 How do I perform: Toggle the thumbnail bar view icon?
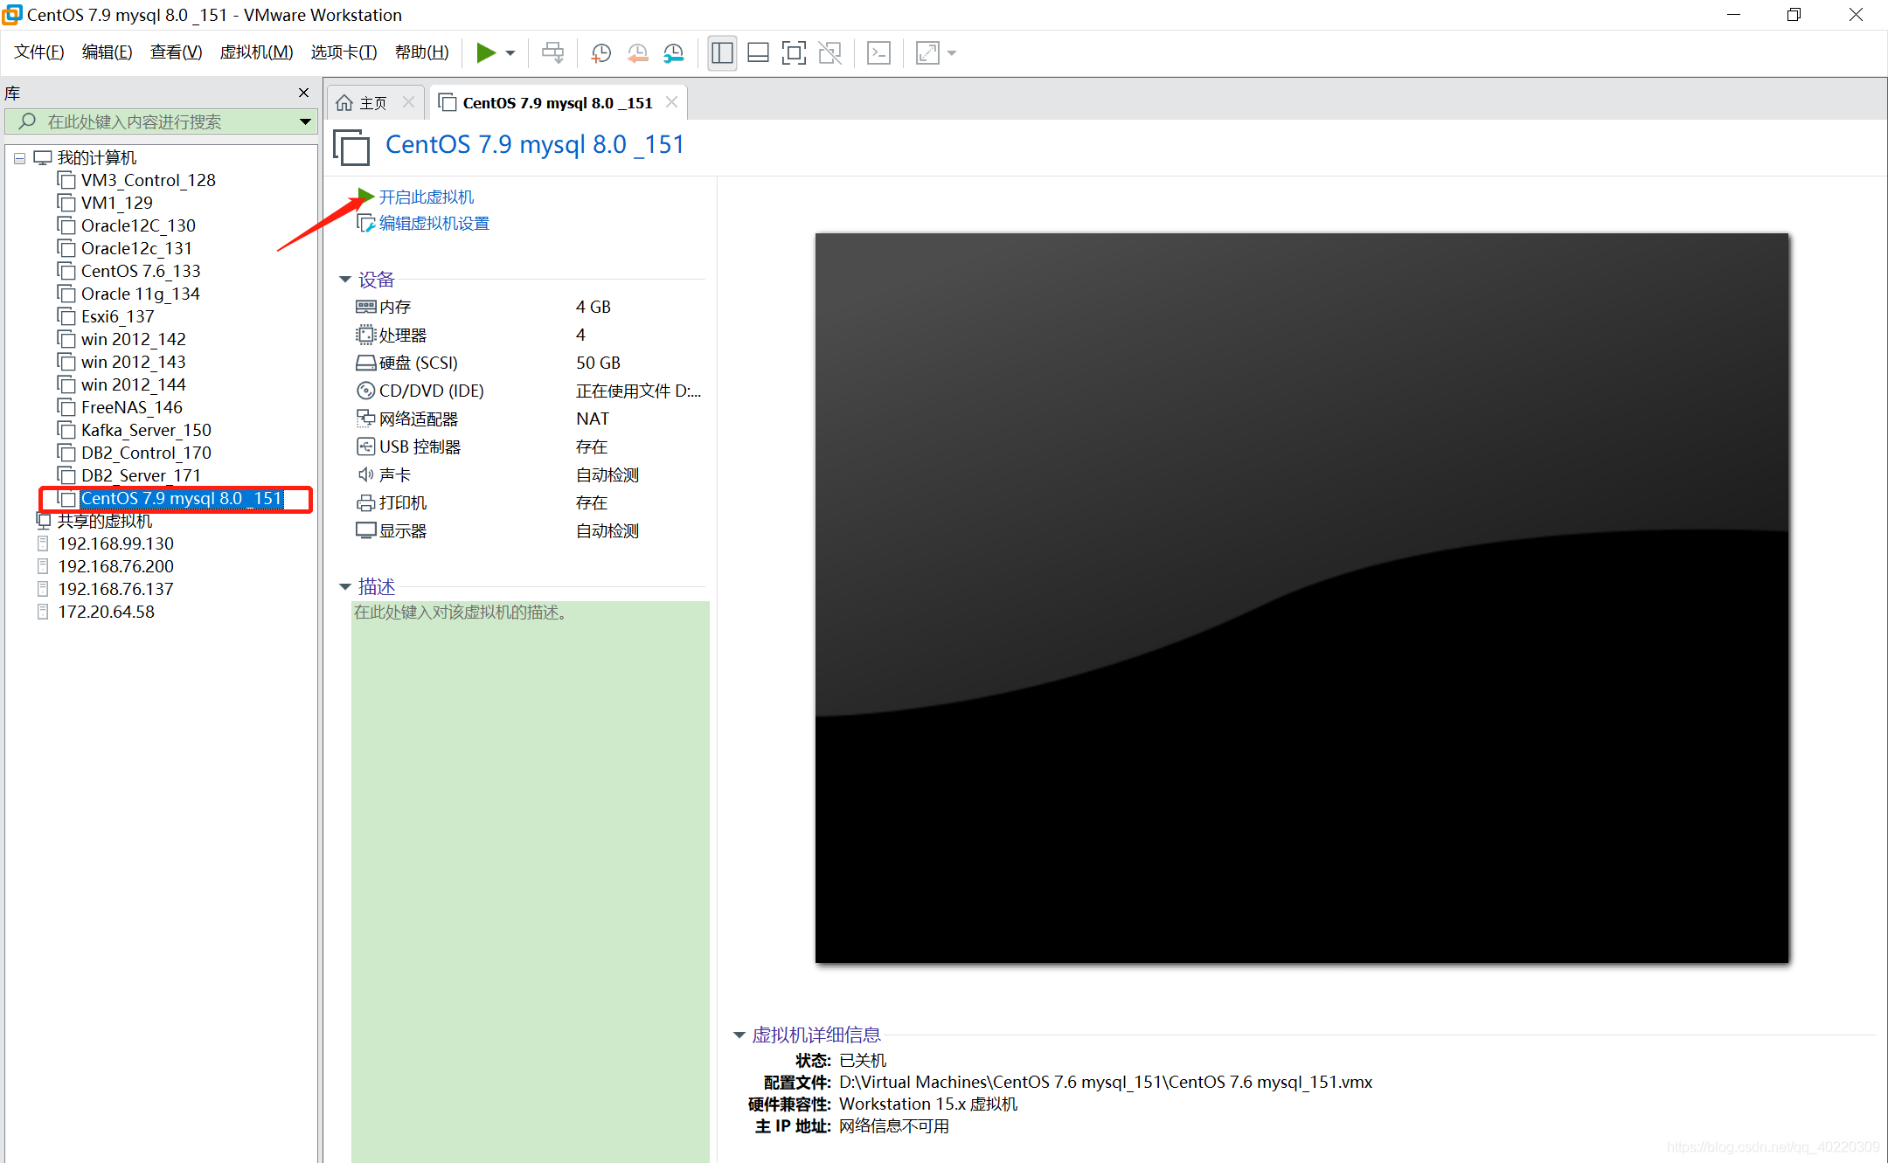[758, 53]
